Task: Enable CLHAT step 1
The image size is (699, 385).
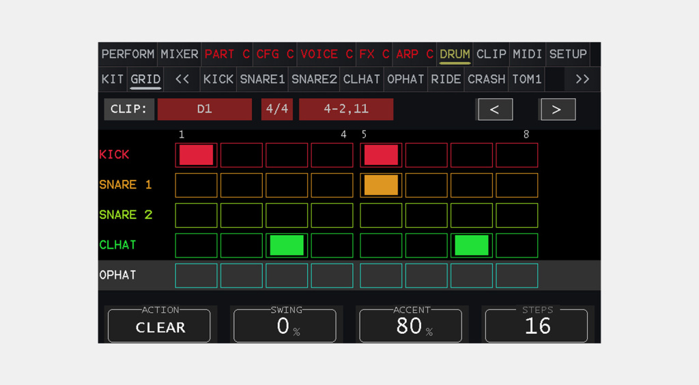Action: tap(196, 245)
